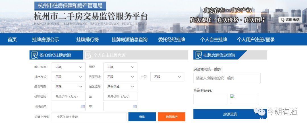Go to 首页 in navigation bar
This screenshot has width=307, height=125.
[12, 40]
